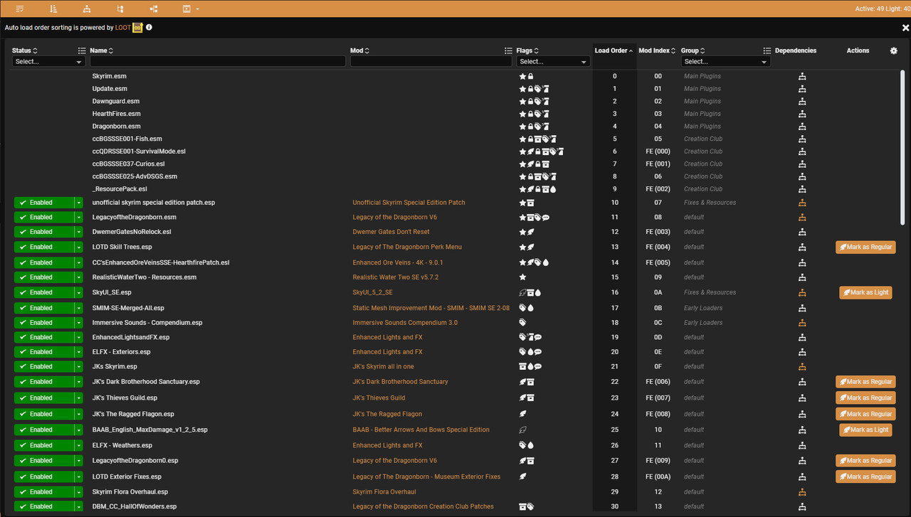This screenshot has height=517, width=911.
Task: Toggle Enabled status for JKs Skyrim.esp
Action: [43, 366]
